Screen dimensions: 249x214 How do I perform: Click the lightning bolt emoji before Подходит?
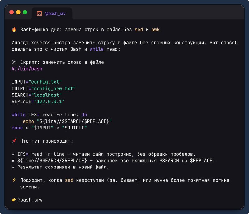(14, 180)
